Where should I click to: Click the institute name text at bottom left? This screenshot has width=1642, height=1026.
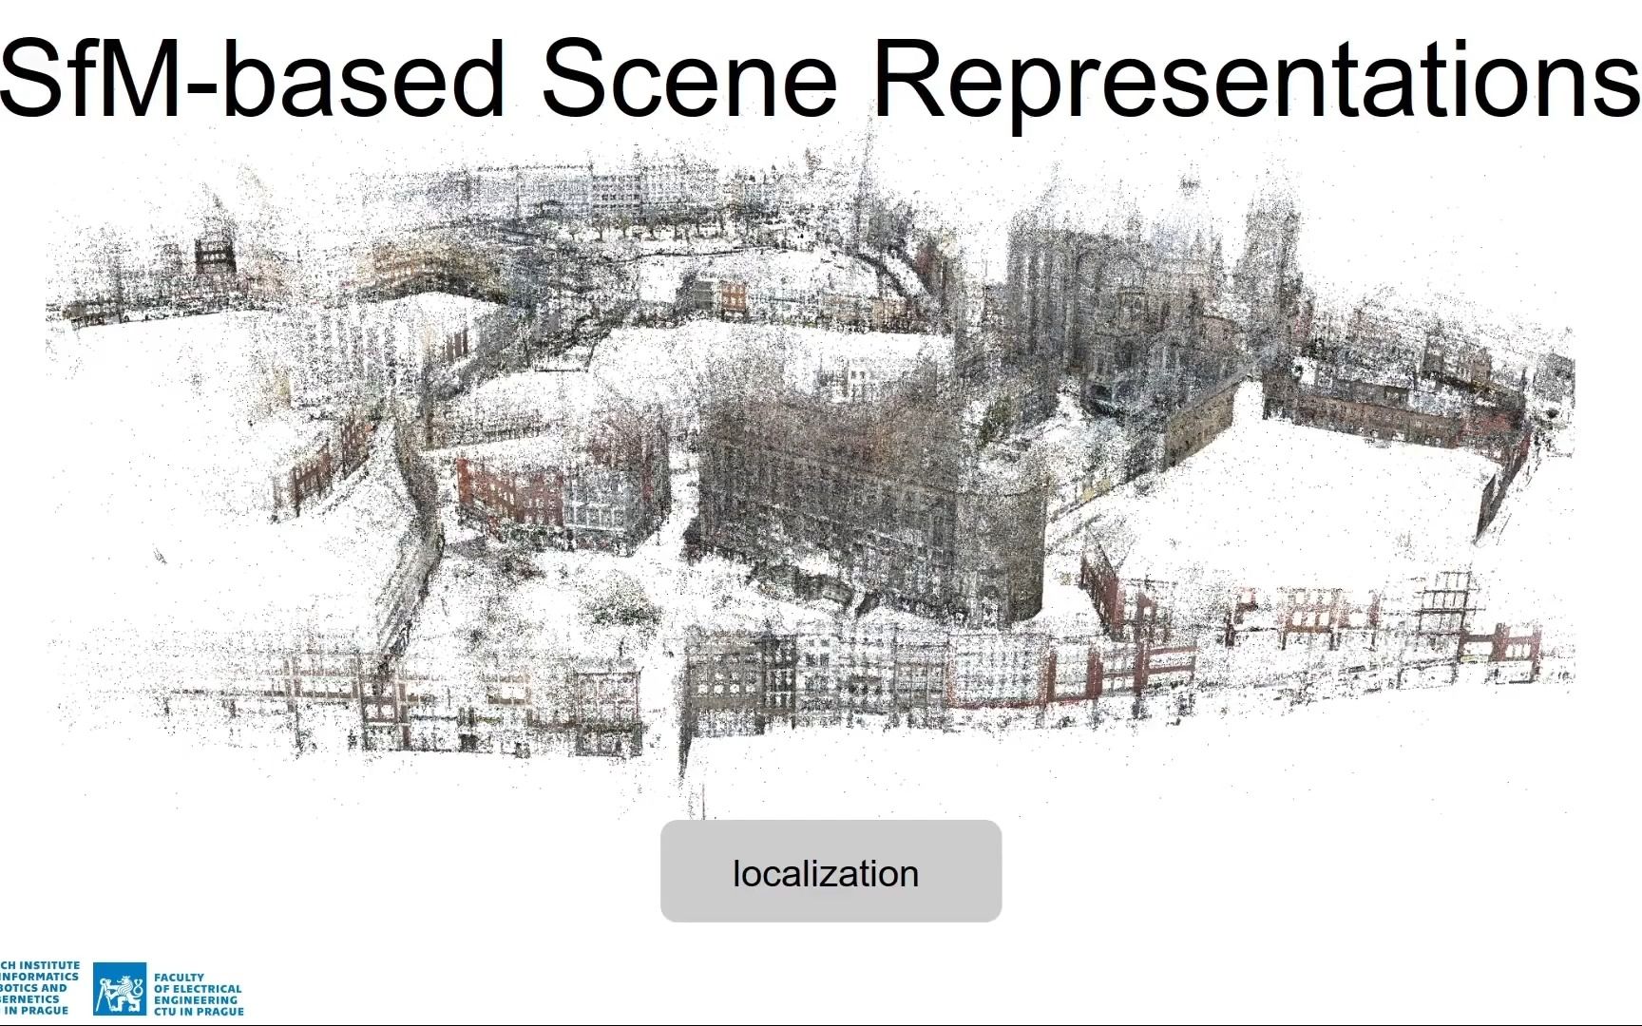(40, 988)
